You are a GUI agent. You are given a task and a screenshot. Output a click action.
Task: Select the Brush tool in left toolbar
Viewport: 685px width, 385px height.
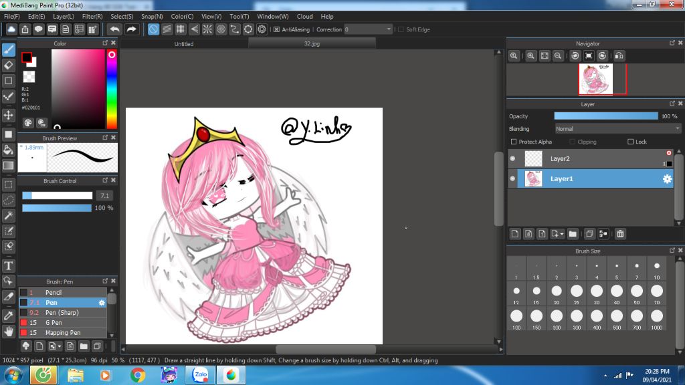(x=9, y=49)
